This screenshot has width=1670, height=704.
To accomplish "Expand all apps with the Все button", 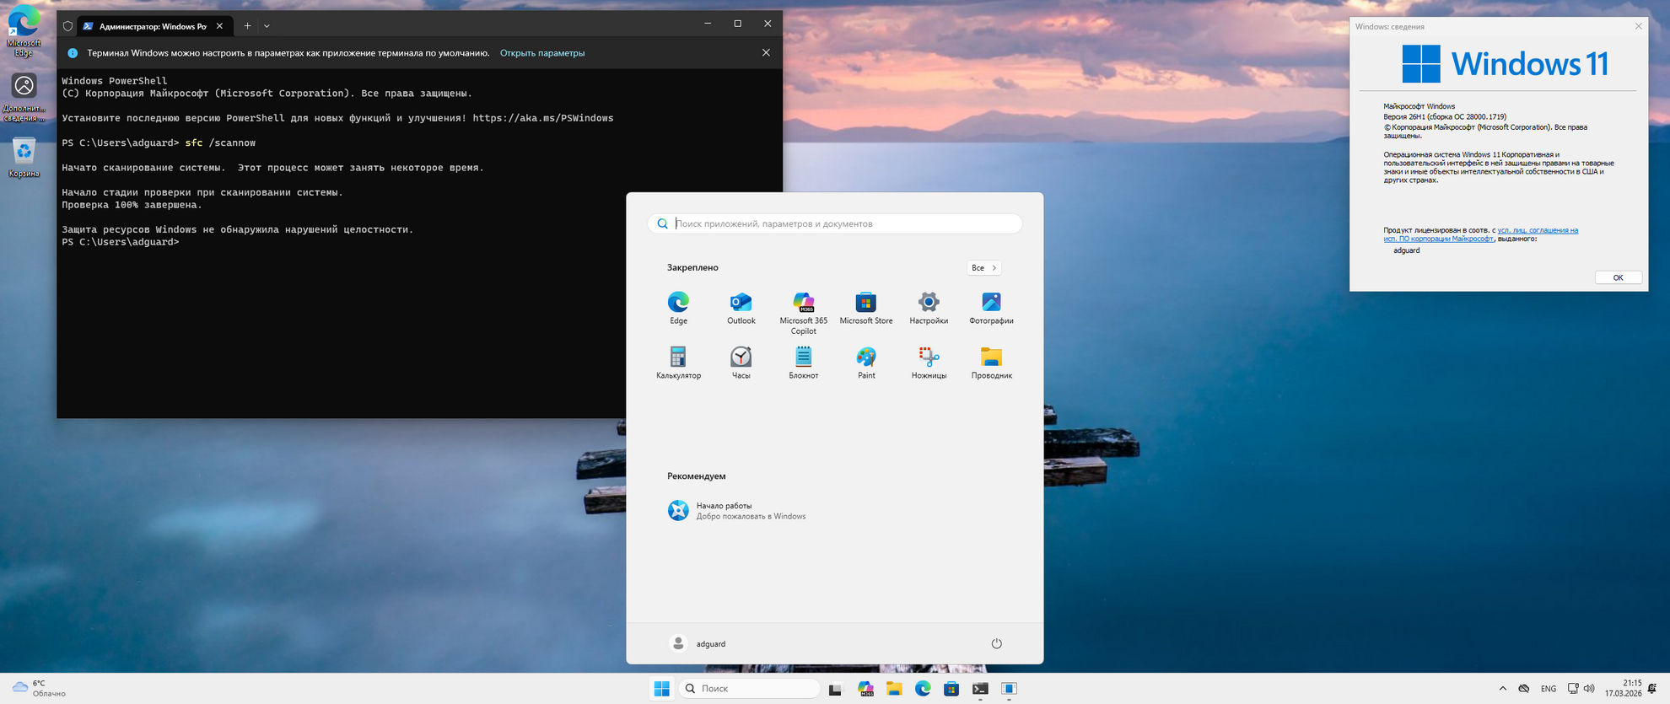I will coord(983,268).
